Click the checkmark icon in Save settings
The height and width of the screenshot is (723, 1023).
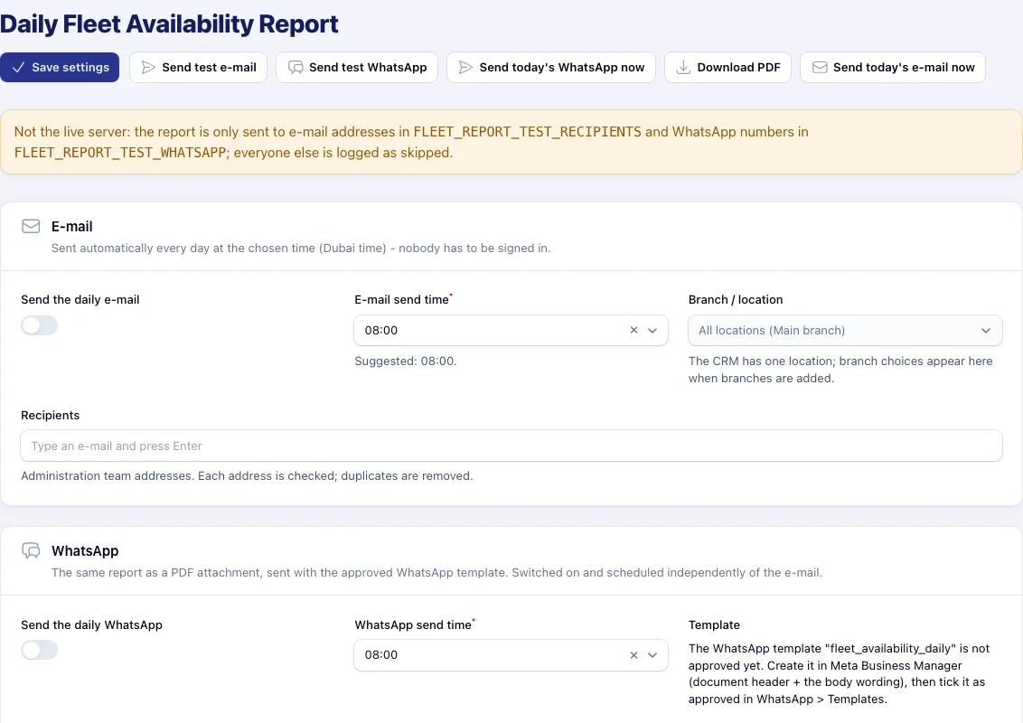pos(18,67)
